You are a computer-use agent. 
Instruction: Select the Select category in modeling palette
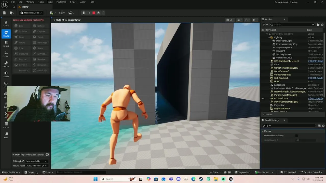pyautogui.click(x=6, y=44)
